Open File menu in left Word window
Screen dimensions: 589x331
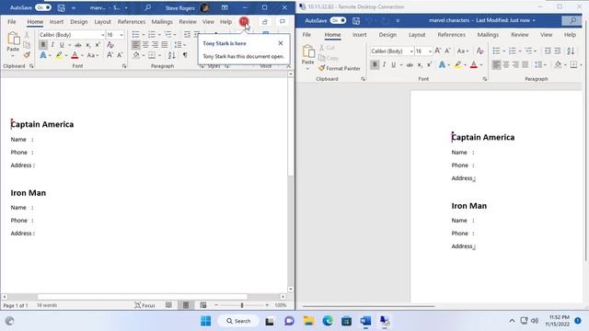[x=12, y=22]
